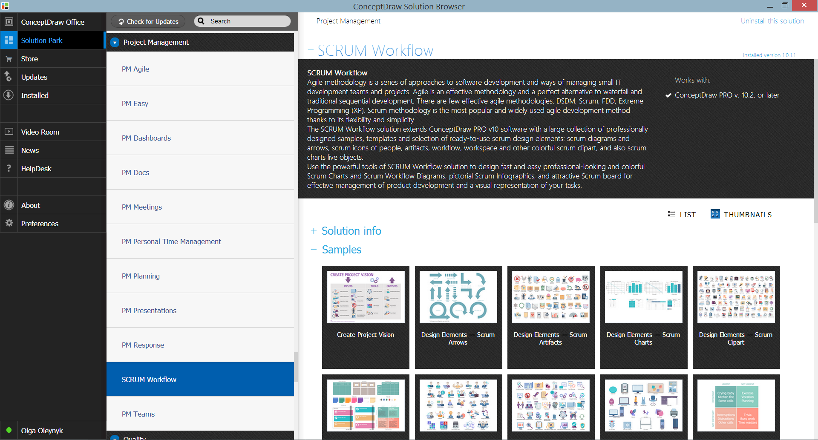Select the SCRUM Workflow entry
Screen dimensions: 818x440
click(200, 380)
